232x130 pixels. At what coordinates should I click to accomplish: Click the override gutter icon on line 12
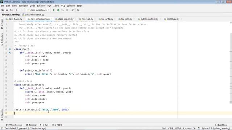10,49
